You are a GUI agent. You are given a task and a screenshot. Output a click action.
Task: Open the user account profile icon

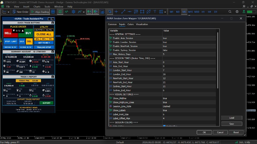click(x=237, y=12)
